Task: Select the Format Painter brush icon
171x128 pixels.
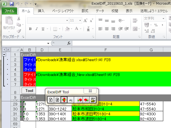Action: click(19, 31)
